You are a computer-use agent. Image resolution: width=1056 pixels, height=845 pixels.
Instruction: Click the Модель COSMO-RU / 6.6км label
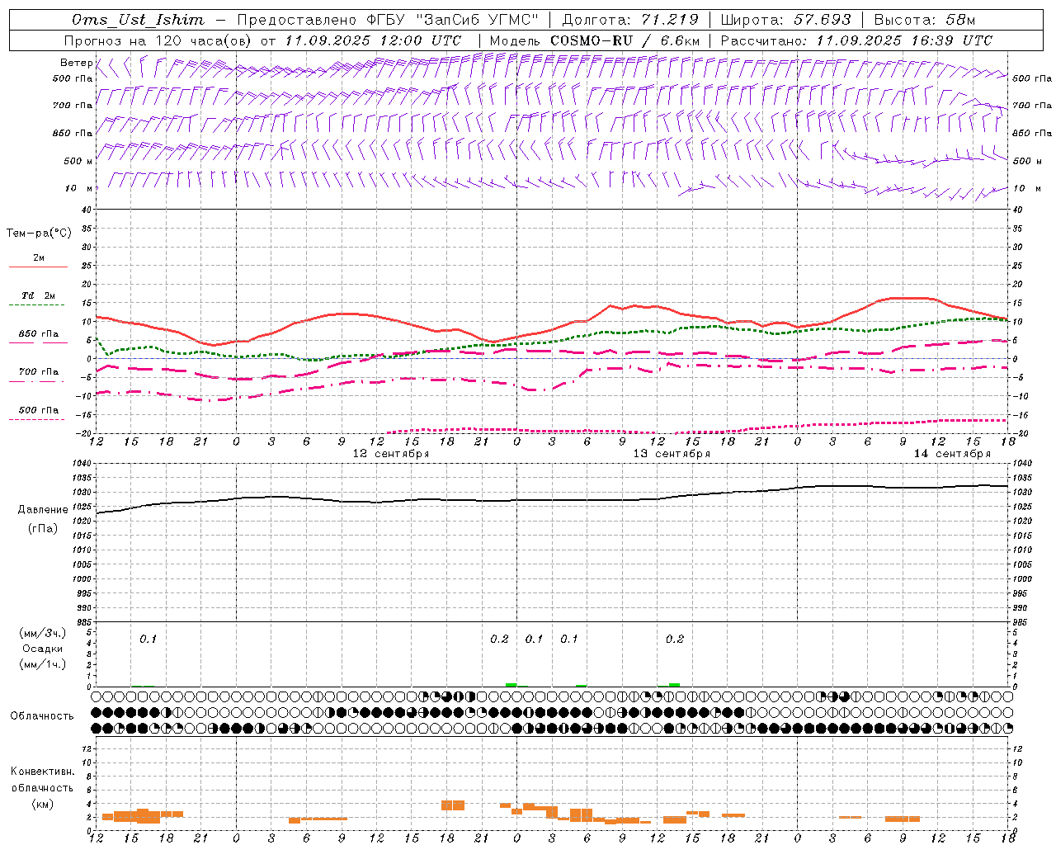(595, 40)
